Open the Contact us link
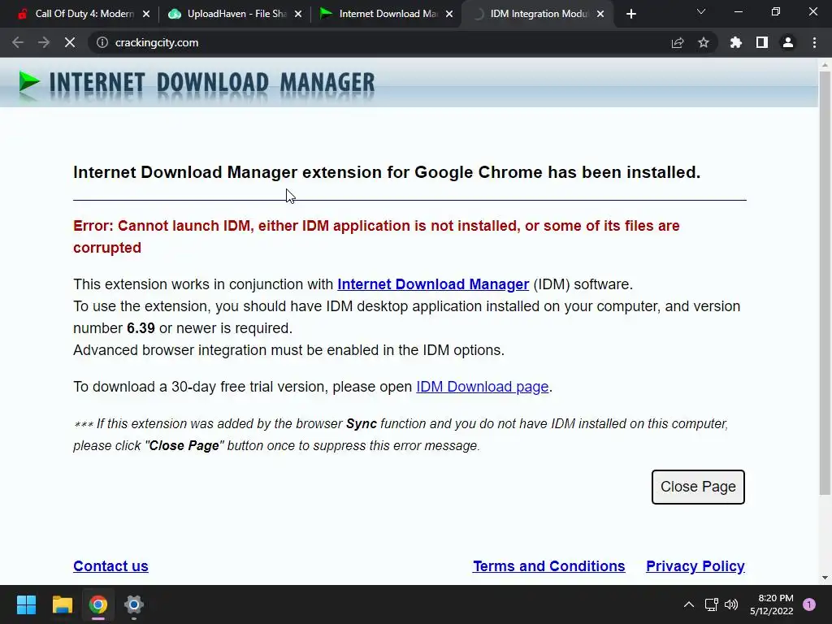Image resolution: width=832 pixels, height=624 pixels. 110,566
